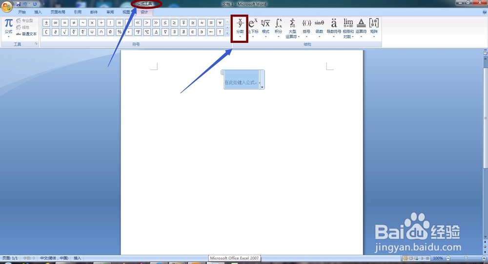The width and height of the screenshot is (488, 264).
Task: Open the 工具 group dialog launcher
Action: [36, 44]
